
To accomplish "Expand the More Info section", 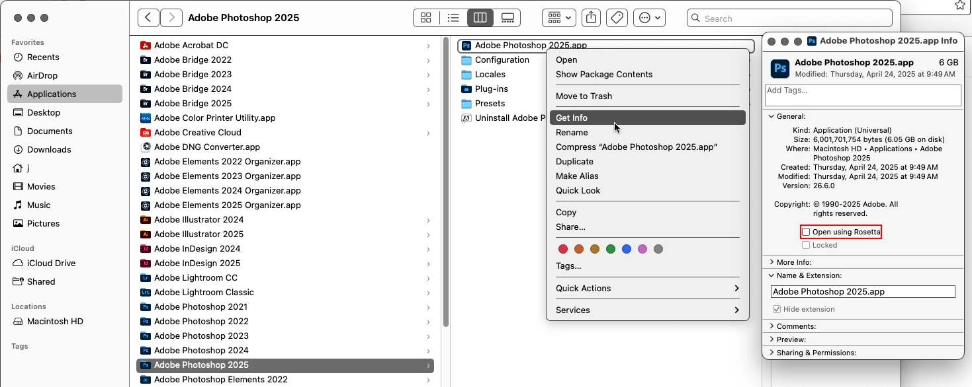I will point(772,262).
